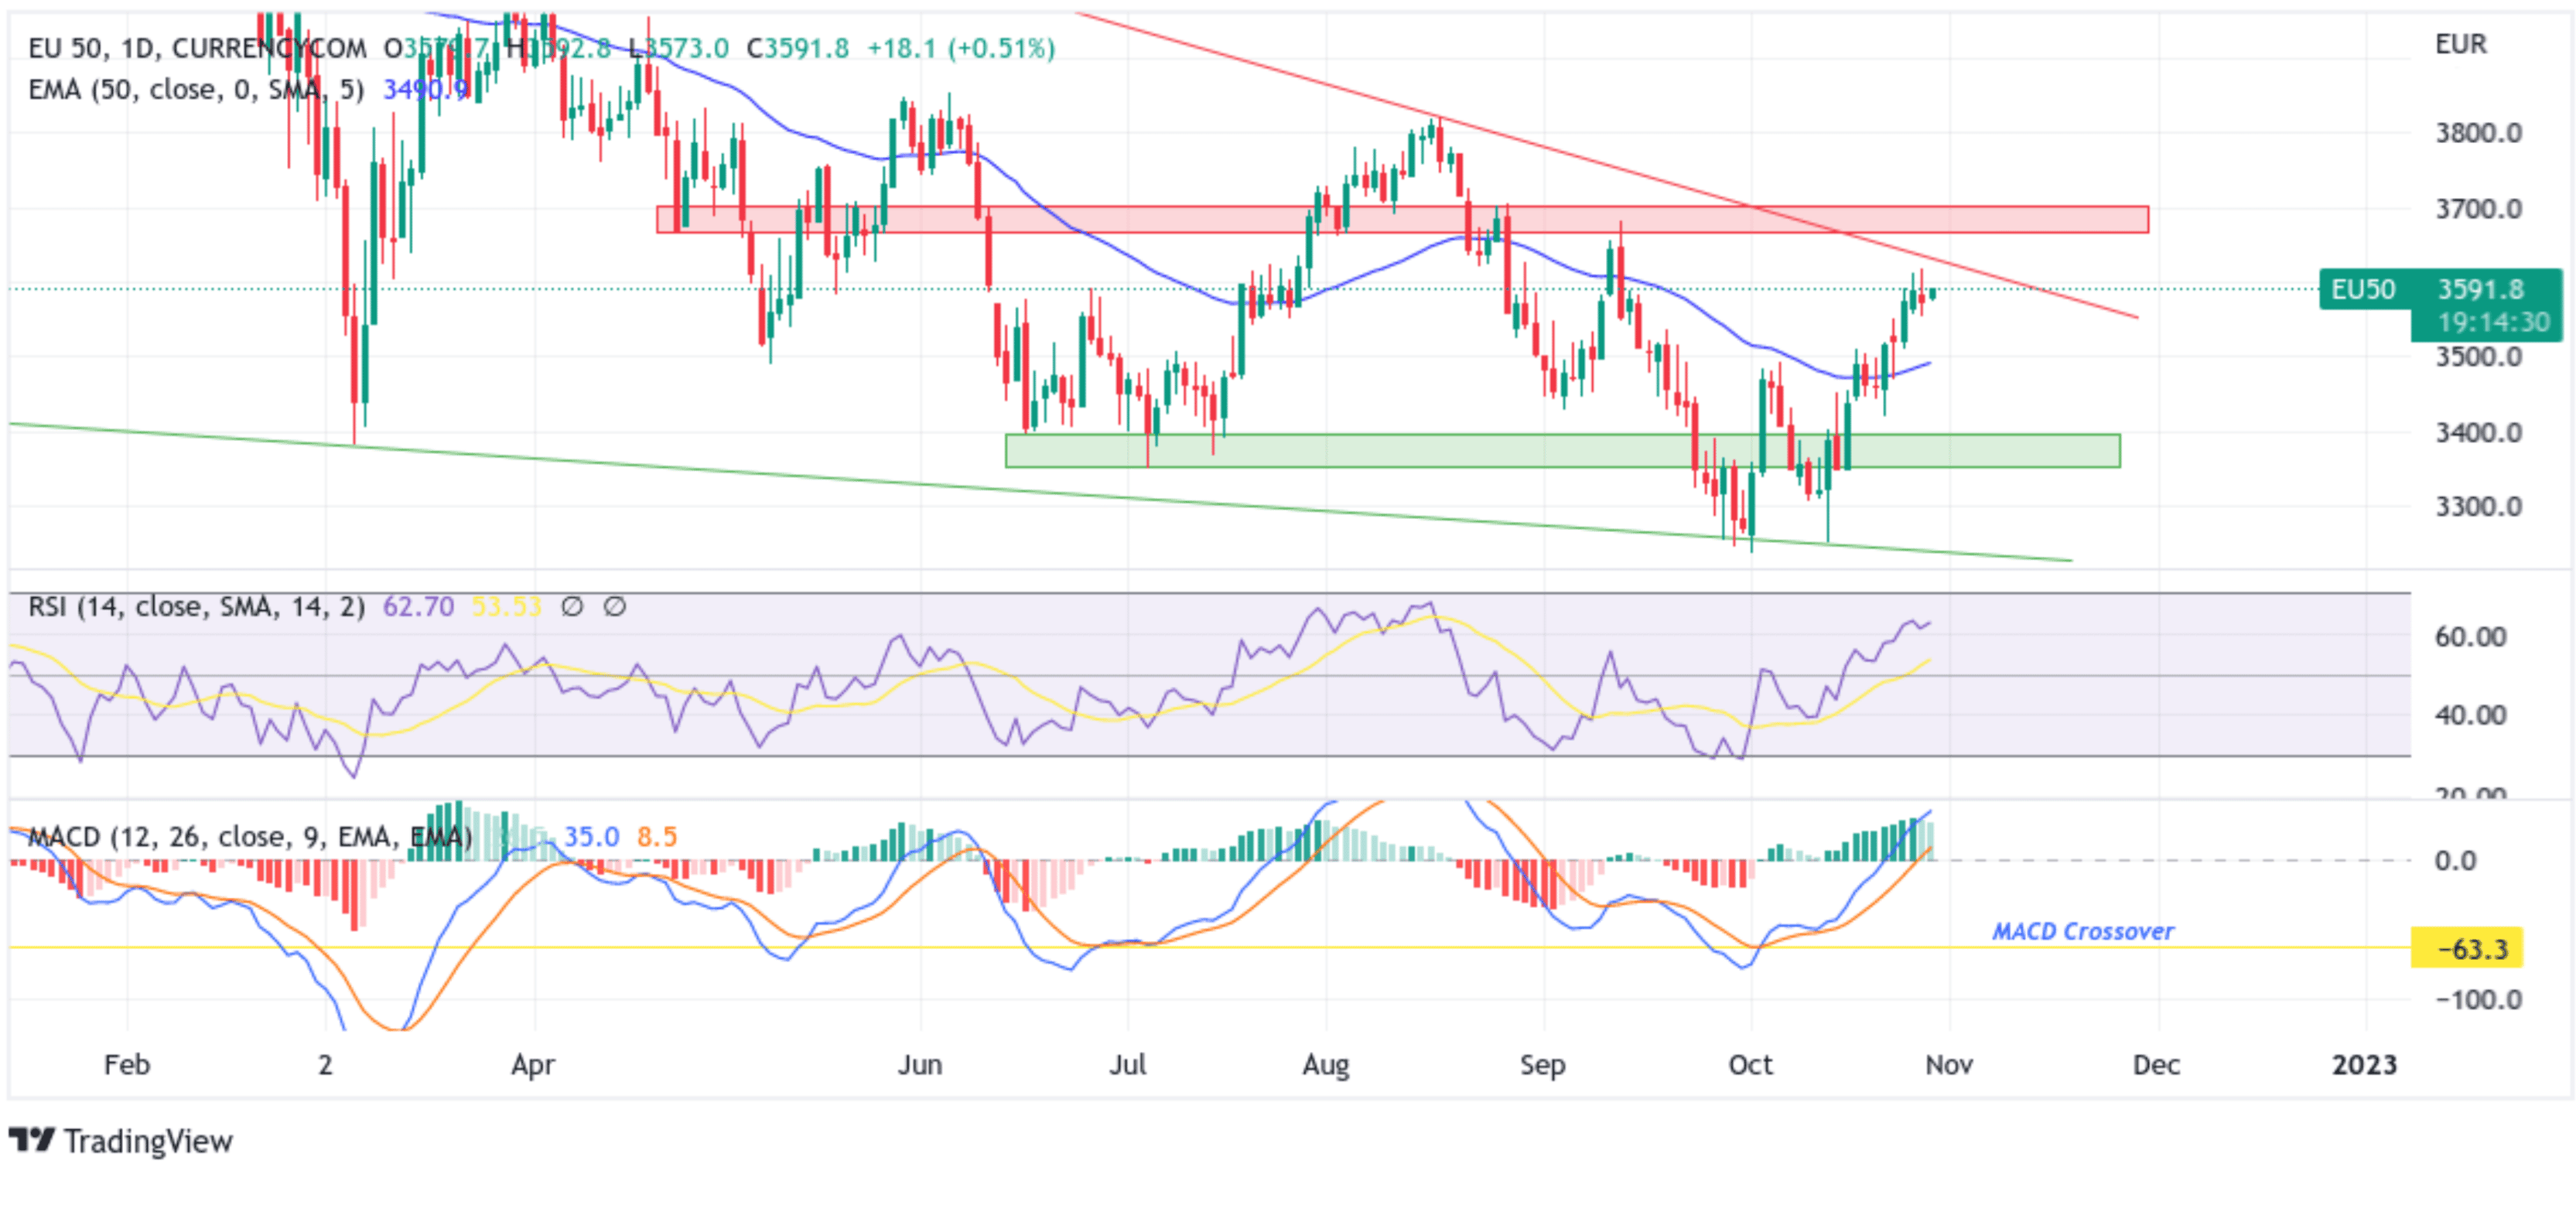Click the Sep label on time axis
The image size is (2576, 1222).
click(x=1543, y=1066)
